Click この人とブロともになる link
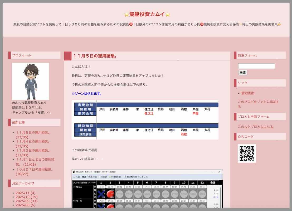 click(255, 127)
